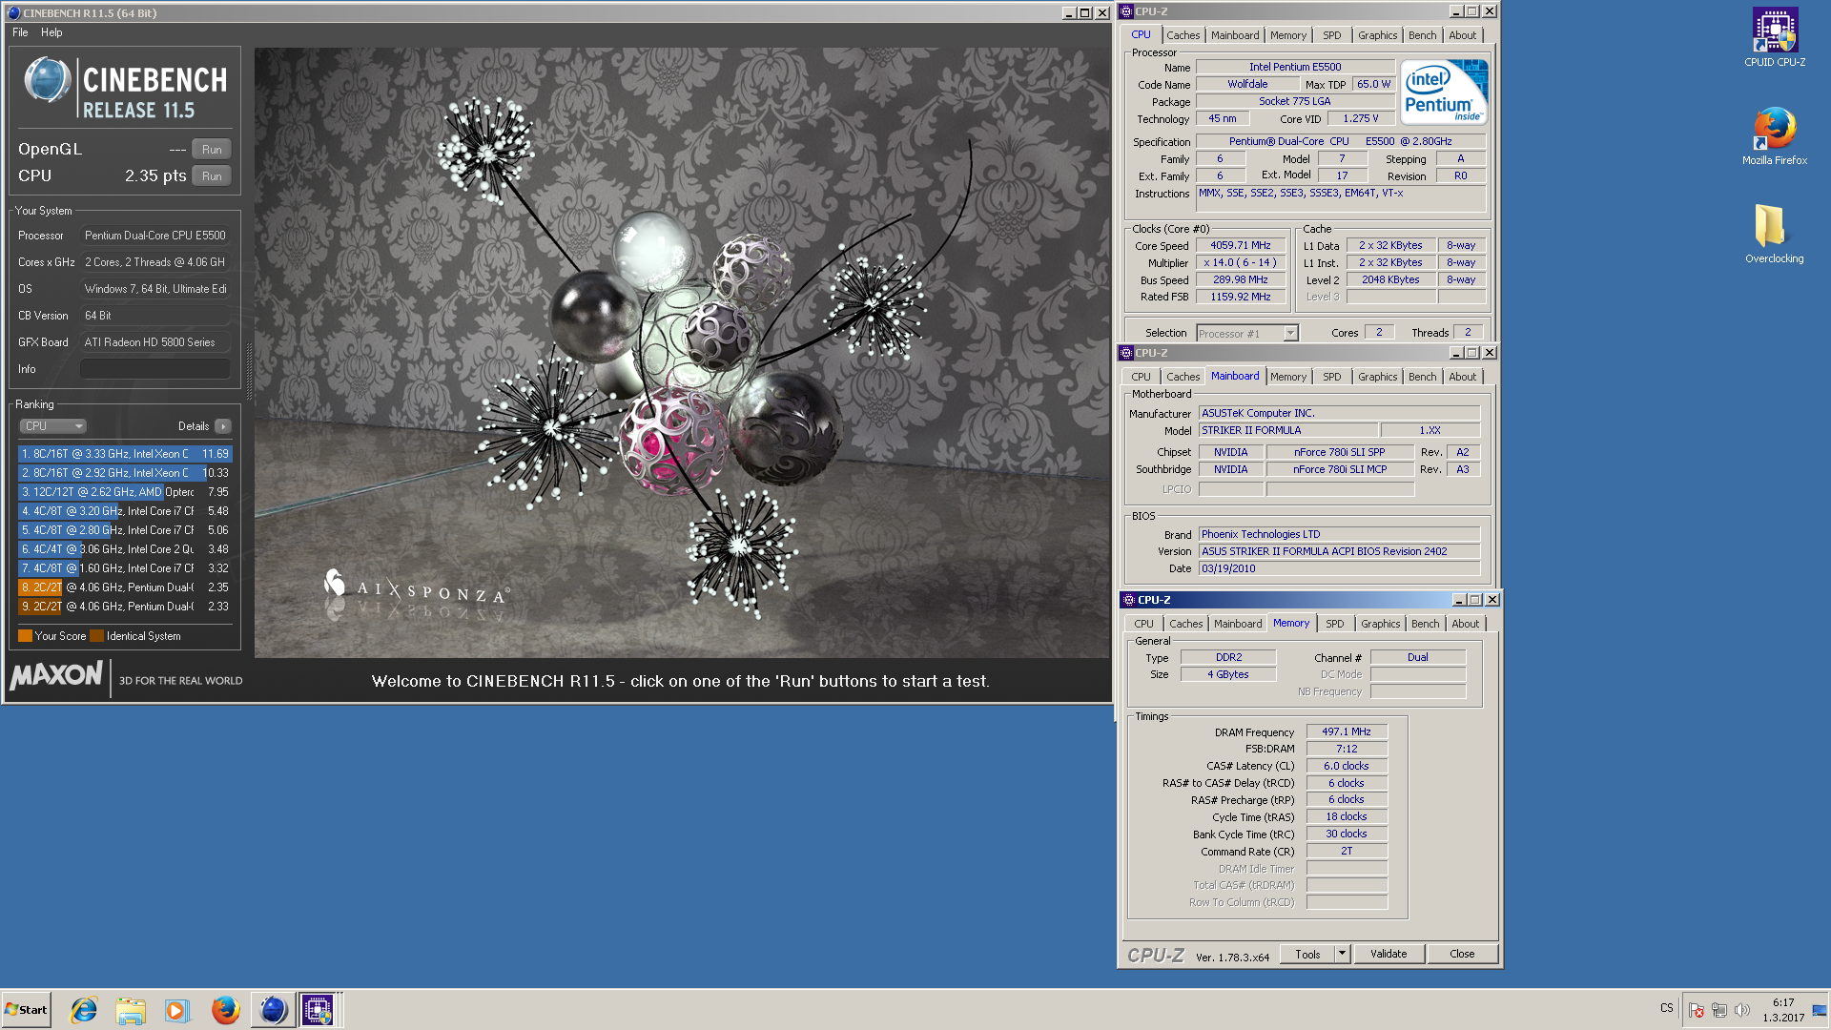This screenshot has height=1030, width=1831.
Task: Select ranking row 3 AMD Opteron 7.95
Action: [x=125, y=492]
